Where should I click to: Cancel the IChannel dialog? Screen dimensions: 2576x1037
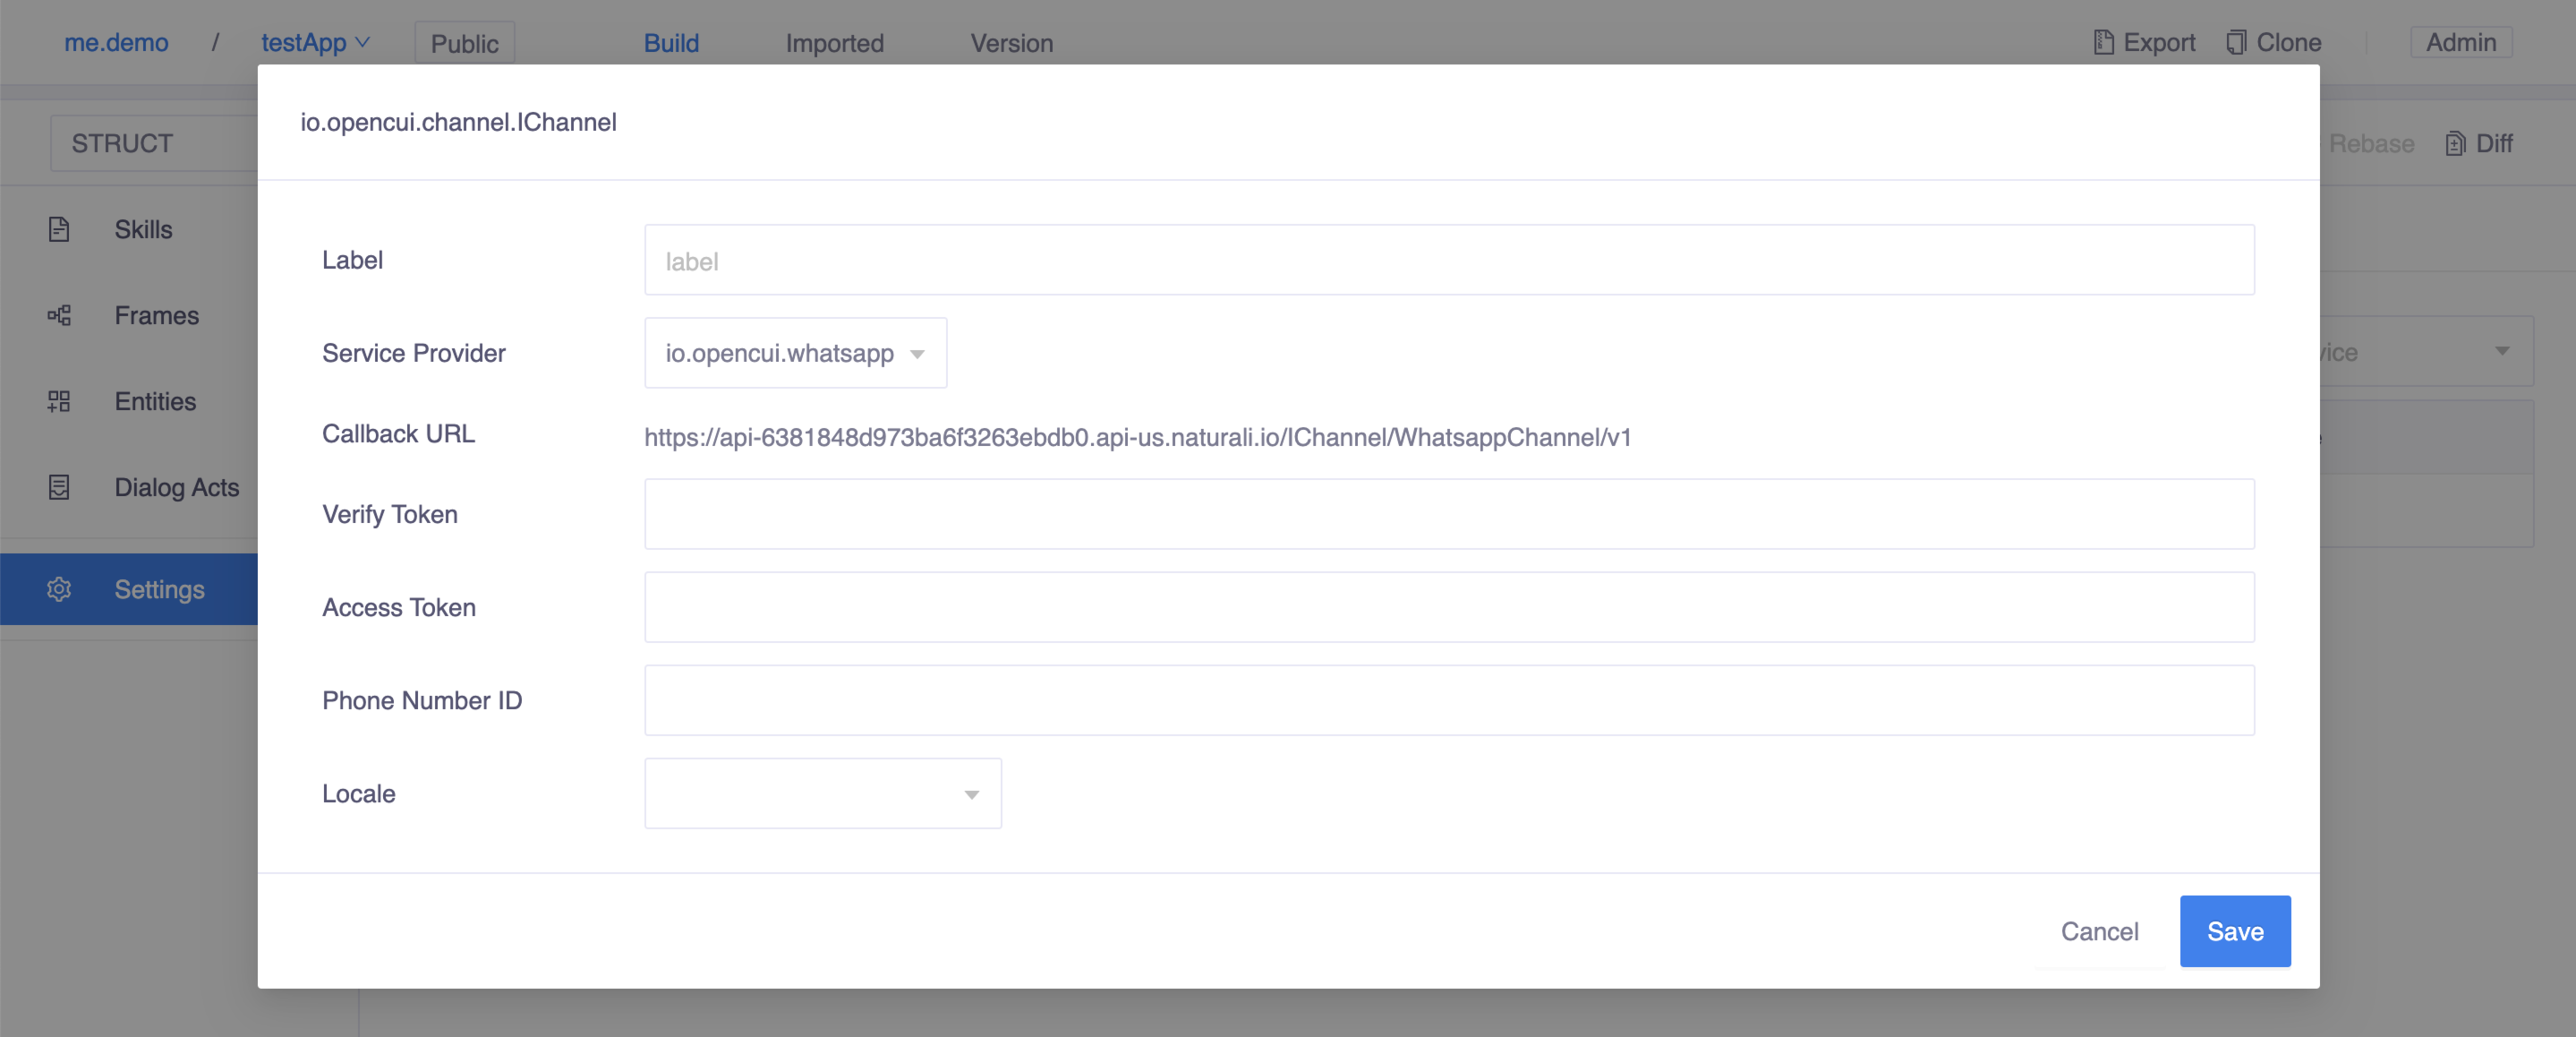click(2099, 931)
